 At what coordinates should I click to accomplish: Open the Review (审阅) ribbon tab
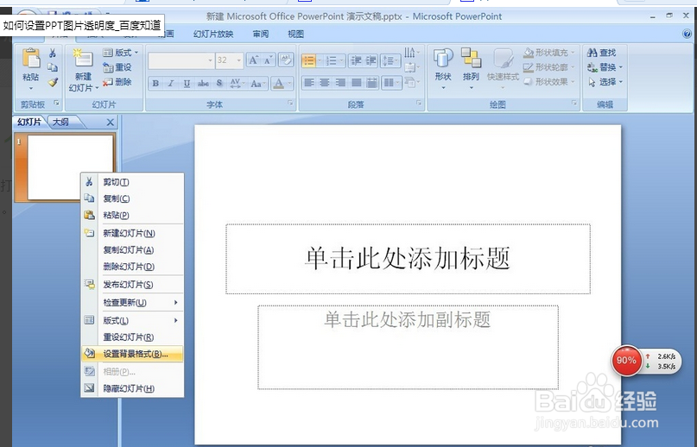tap(261, 35)
